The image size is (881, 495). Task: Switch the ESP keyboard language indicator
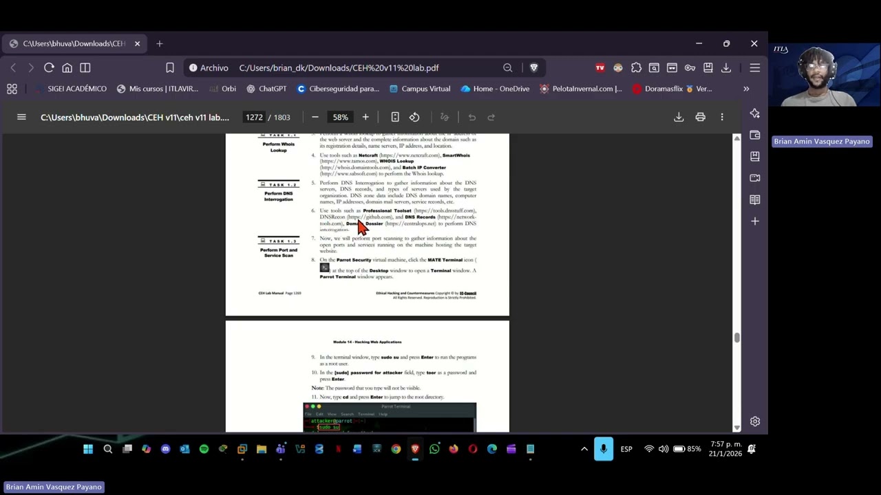[626, 449]
